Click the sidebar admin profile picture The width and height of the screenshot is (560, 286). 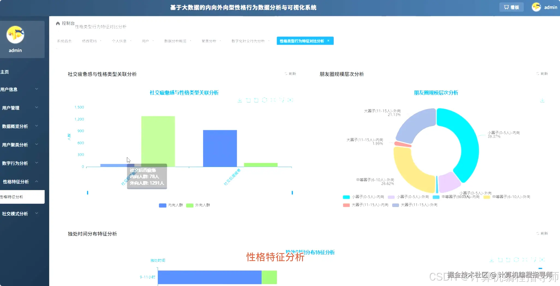15,35
